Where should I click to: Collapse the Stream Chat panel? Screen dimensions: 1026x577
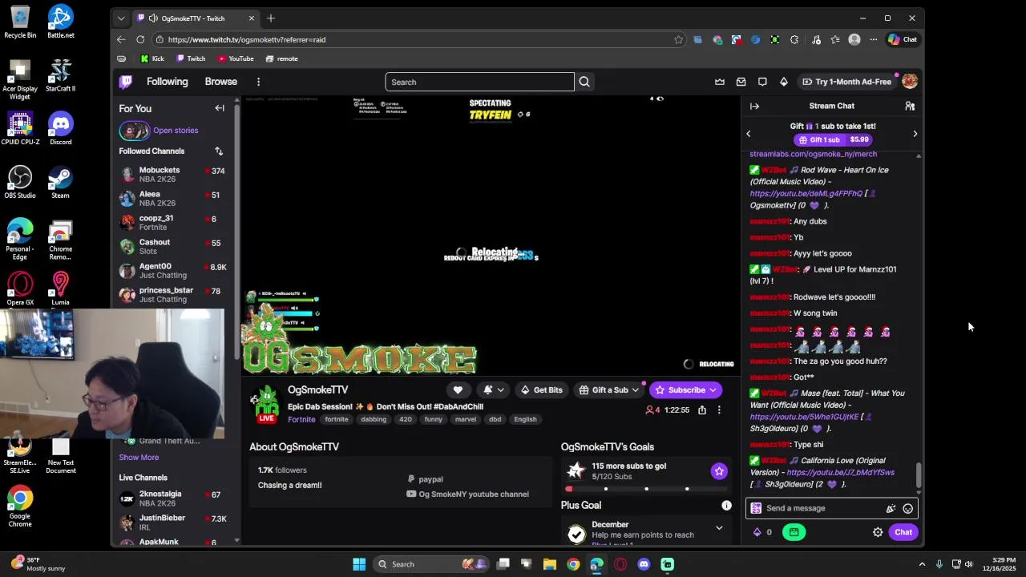tap(754, 106)
